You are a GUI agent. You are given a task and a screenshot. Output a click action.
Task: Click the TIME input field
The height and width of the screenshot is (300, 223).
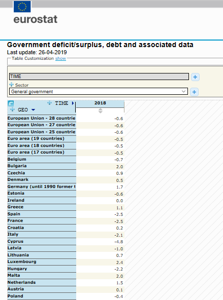click(x=99, y=77)
